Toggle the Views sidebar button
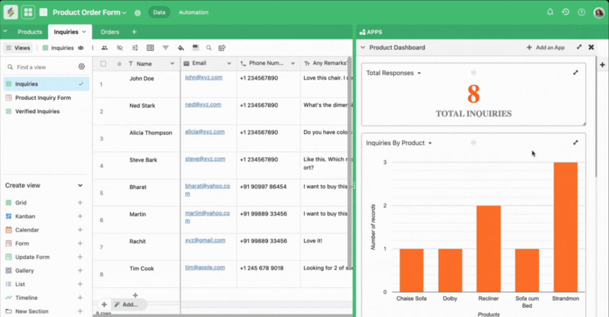Viewport: 609px width, 317px height. [18, 48]
